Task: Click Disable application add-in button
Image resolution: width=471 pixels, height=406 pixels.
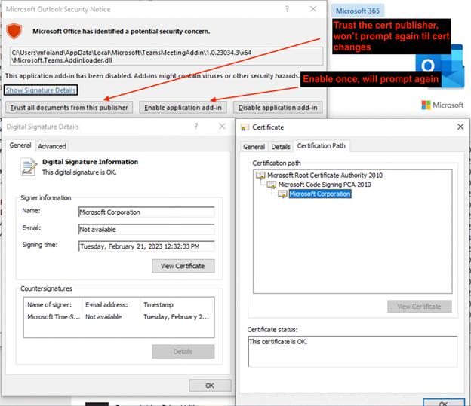Action: click(278, 108)
